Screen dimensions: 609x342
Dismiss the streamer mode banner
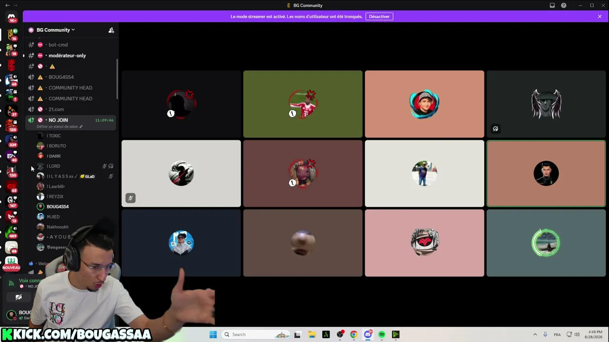click(600, 17)
